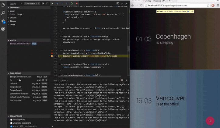220x128 pixels.
Task: Click the green Restart debug icon
Action: (x=72, y=3)
